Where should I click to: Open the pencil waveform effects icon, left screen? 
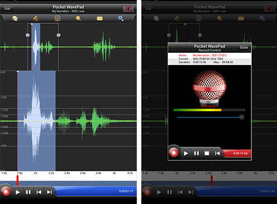tap(36, 18)
